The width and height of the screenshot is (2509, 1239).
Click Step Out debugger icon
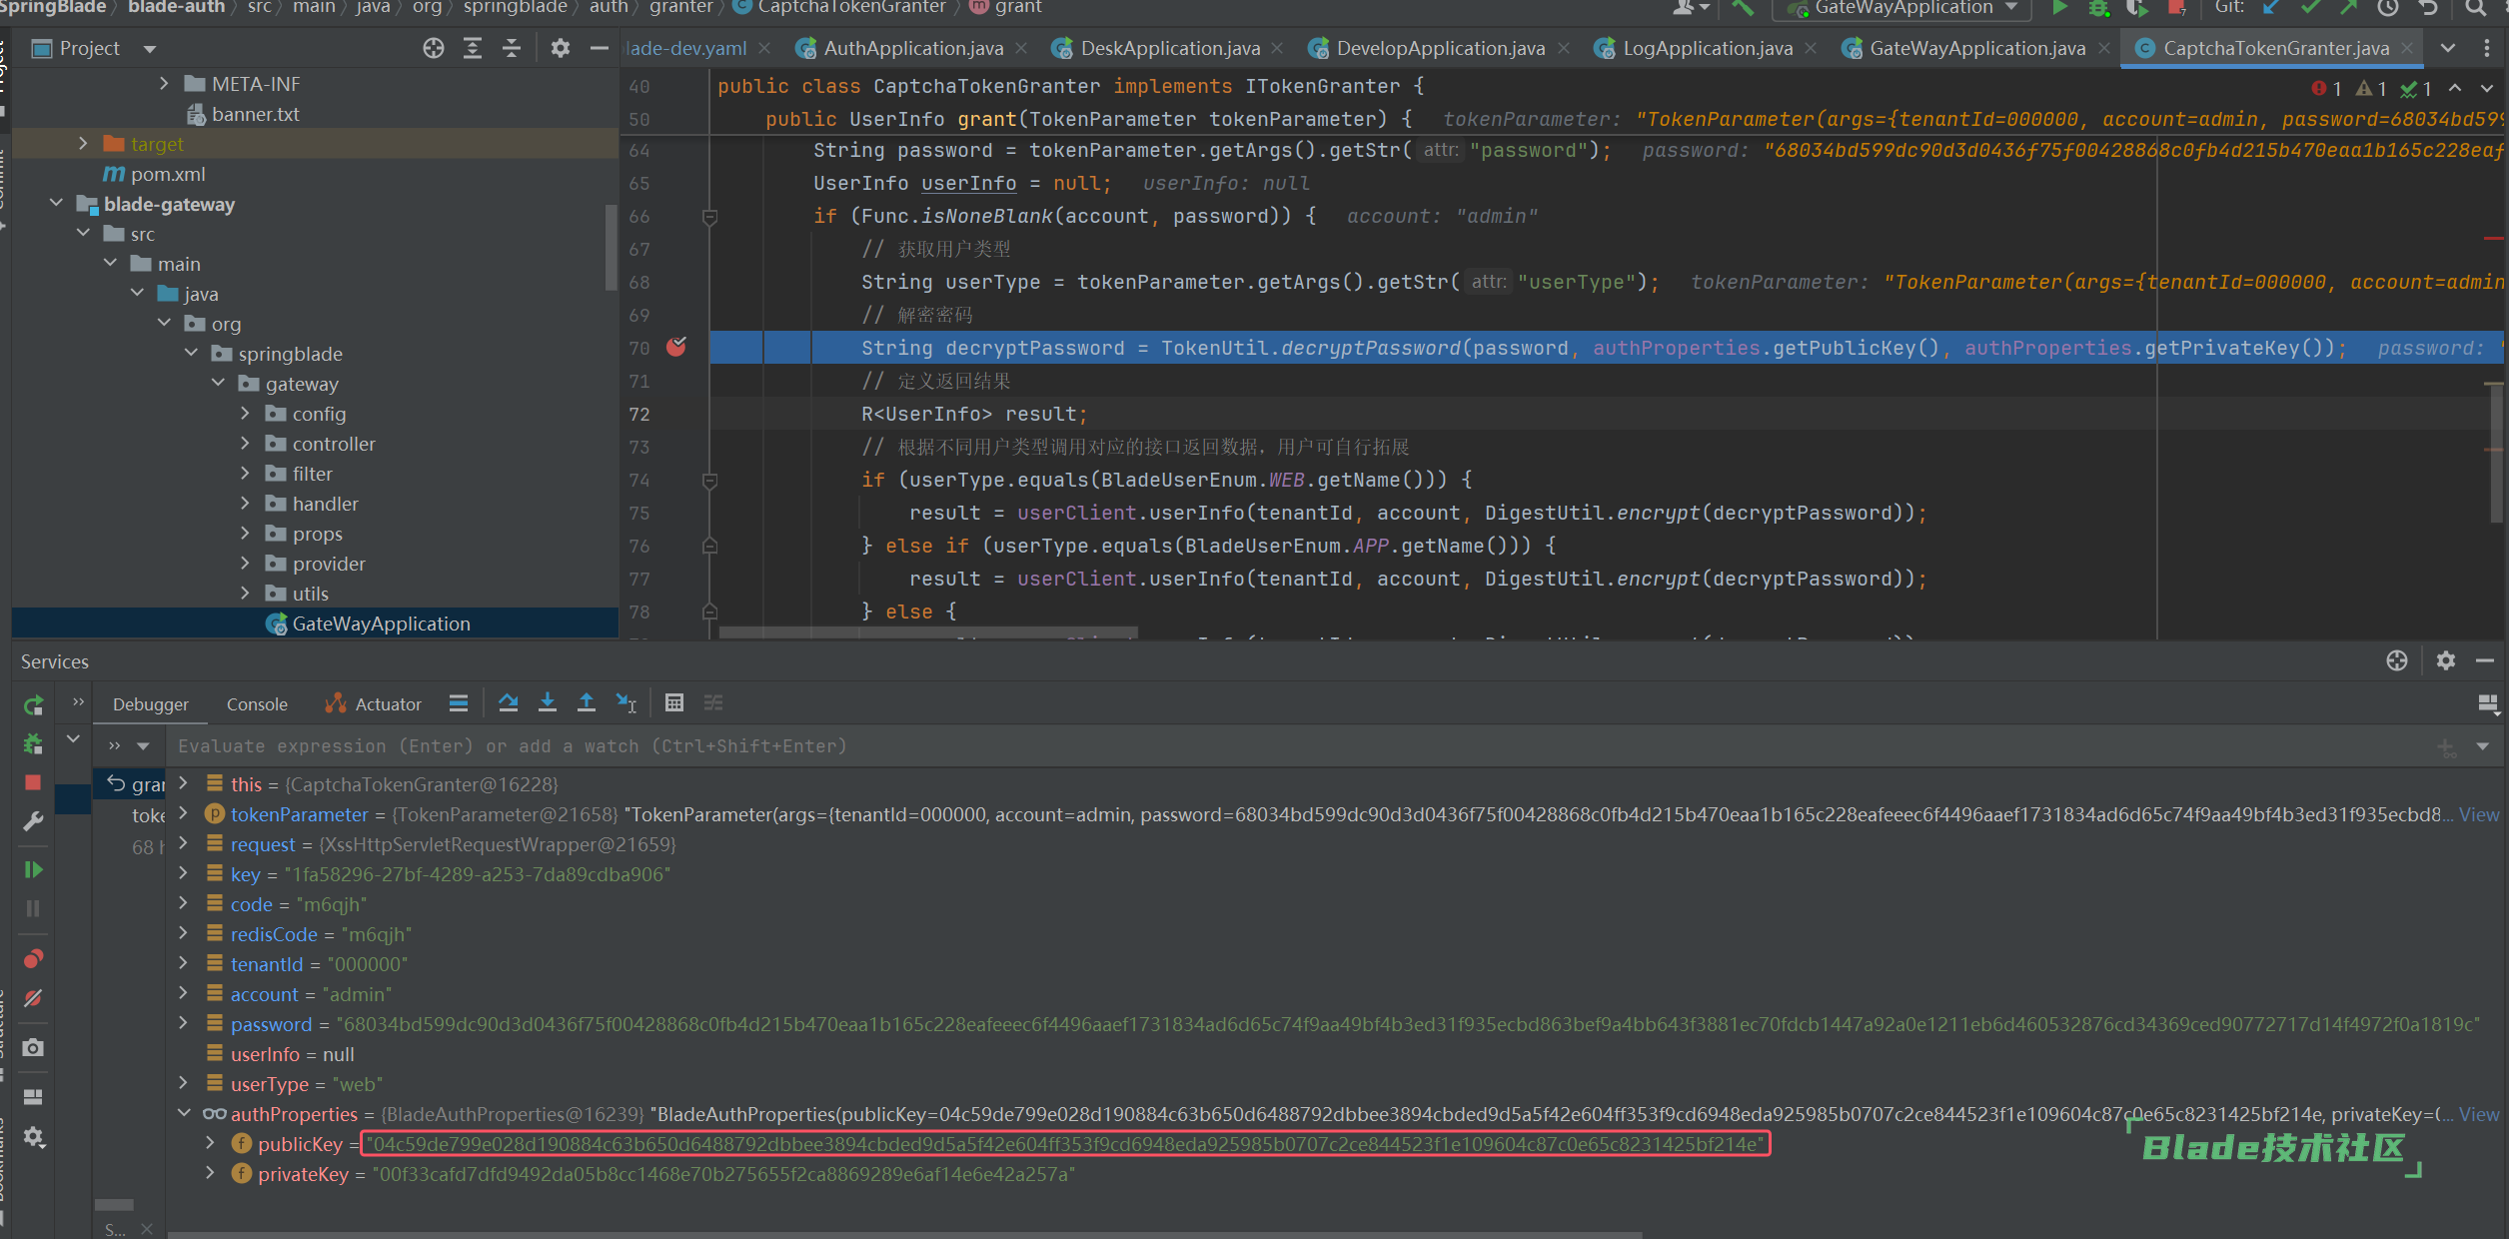click(587, 703)
